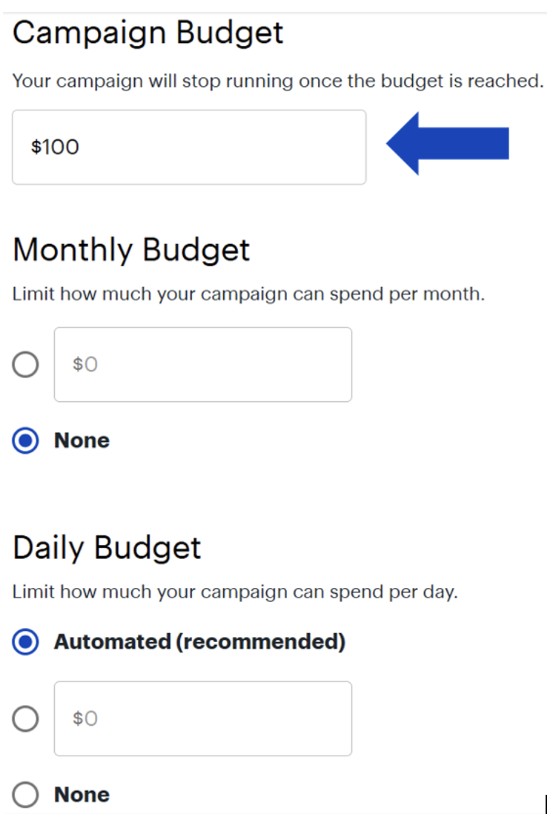The image size is (553, 820).
Task: Click the campaign will stop running description text
Action: (278, 81)
